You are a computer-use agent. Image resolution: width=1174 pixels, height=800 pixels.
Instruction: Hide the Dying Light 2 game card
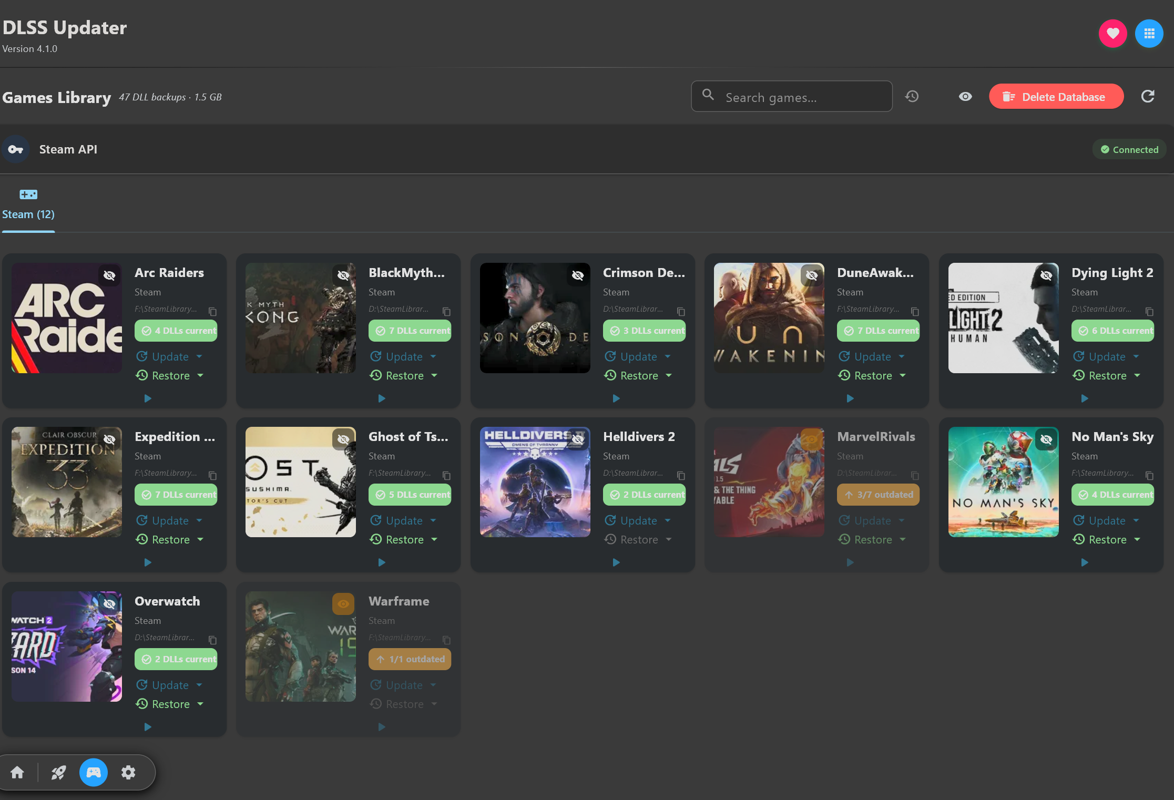click(1046, 275)
